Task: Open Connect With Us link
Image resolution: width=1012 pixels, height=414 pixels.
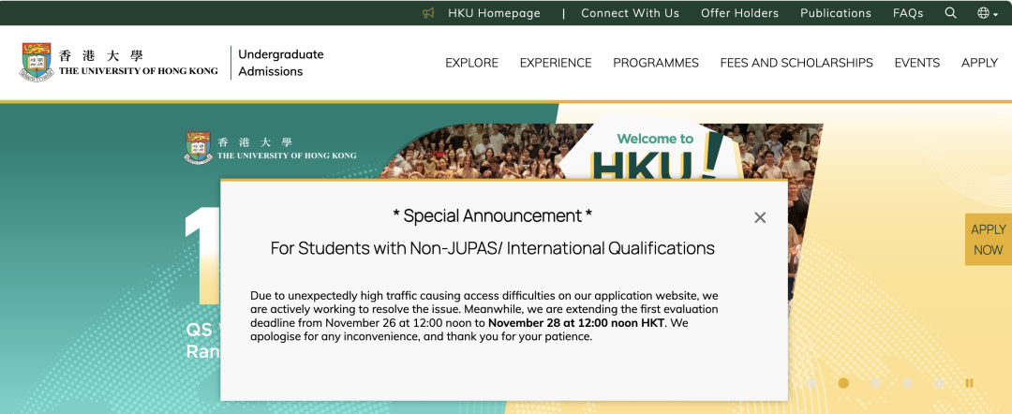Action: [x=630, y=13]
